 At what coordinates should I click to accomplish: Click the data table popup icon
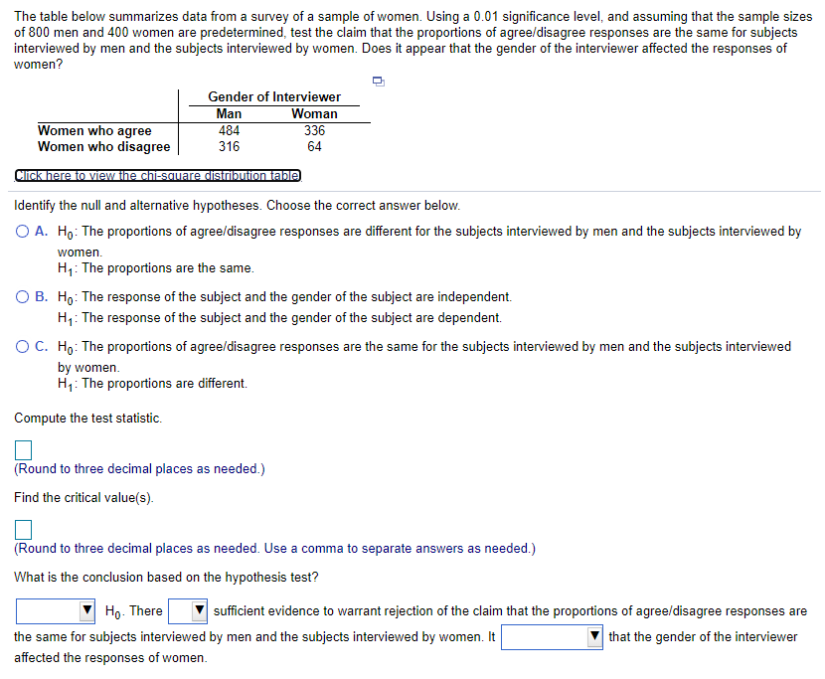pos(379,82)
